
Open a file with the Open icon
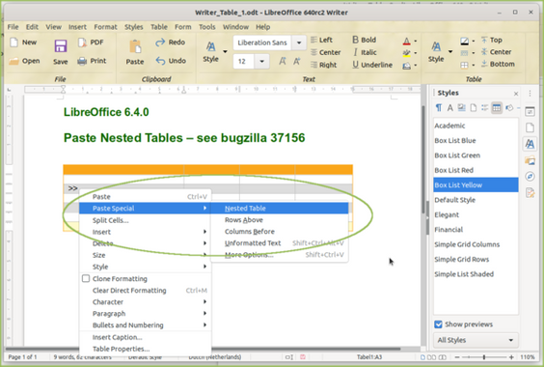(14, 61)
